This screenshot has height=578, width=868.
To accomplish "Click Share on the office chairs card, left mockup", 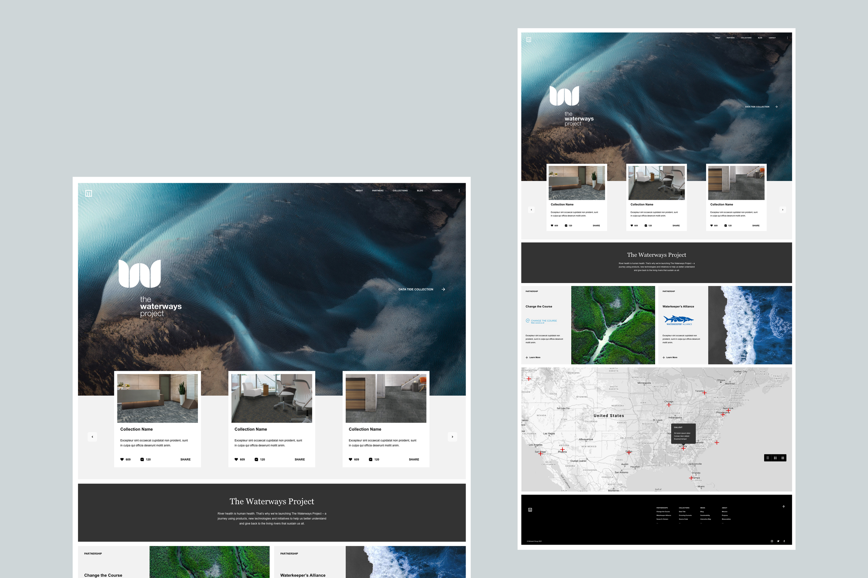I will [x=300, y=460].
